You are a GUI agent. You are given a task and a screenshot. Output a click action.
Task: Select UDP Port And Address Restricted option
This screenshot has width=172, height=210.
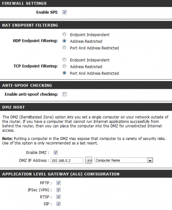tap(64, 47)
